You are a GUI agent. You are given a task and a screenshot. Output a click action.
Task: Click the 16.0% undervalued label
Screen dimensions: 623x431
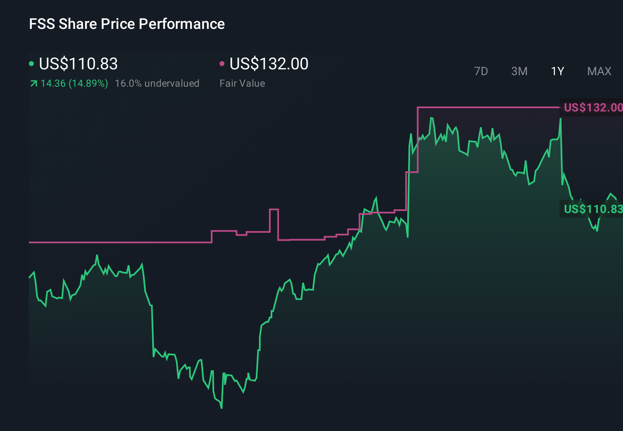coord(158,83)
